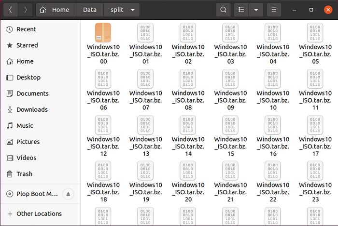The image size is (338, 226).
Task: Select Windows10_ISO.tar.bz.06 binary file icon
Action: [103, 79]
